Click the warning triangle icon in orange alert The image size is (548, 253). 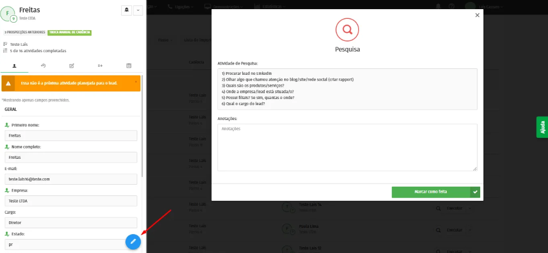click(x=8, y=83)
